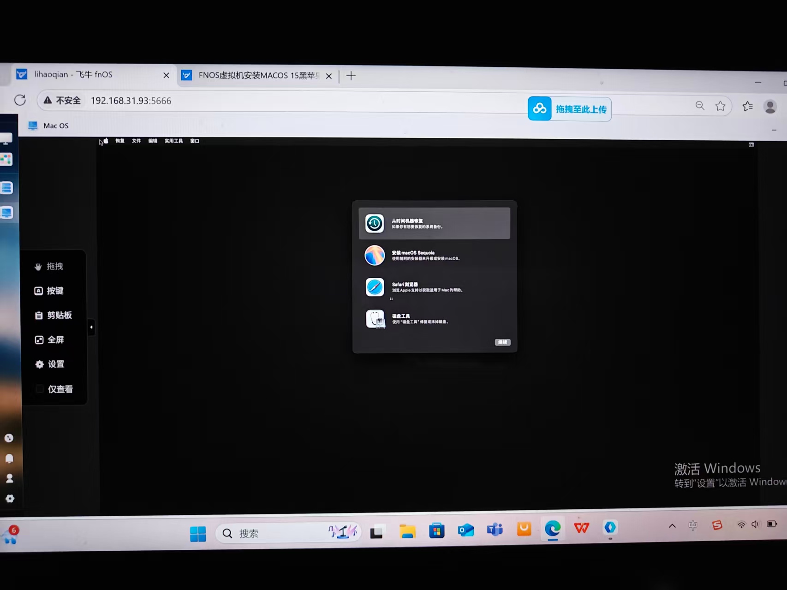Click the keyboard icon beside 按键

(x=39, y=291)
